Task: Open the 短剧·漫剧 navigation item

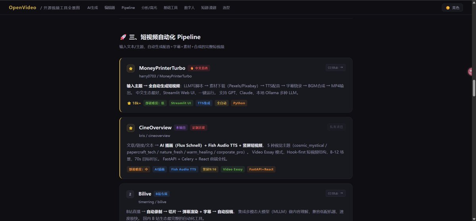Action: click(209, 8)
